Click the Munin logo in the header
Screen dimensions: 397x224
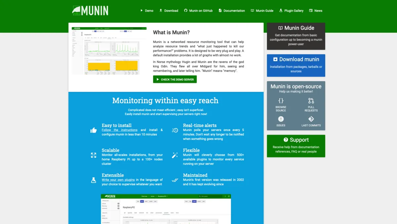(90, 11)
